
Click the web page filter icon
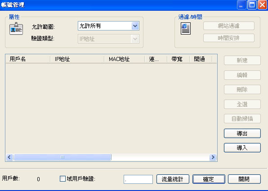[186, 28]
